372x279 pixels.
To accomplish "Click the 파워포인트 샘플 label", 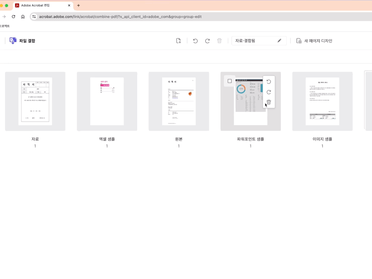I will point(251,139).
